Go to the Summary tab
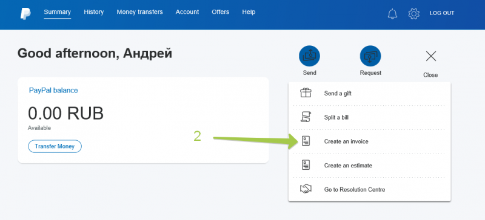The height and width of the screenshot is (220, 485). click(57, 12)
